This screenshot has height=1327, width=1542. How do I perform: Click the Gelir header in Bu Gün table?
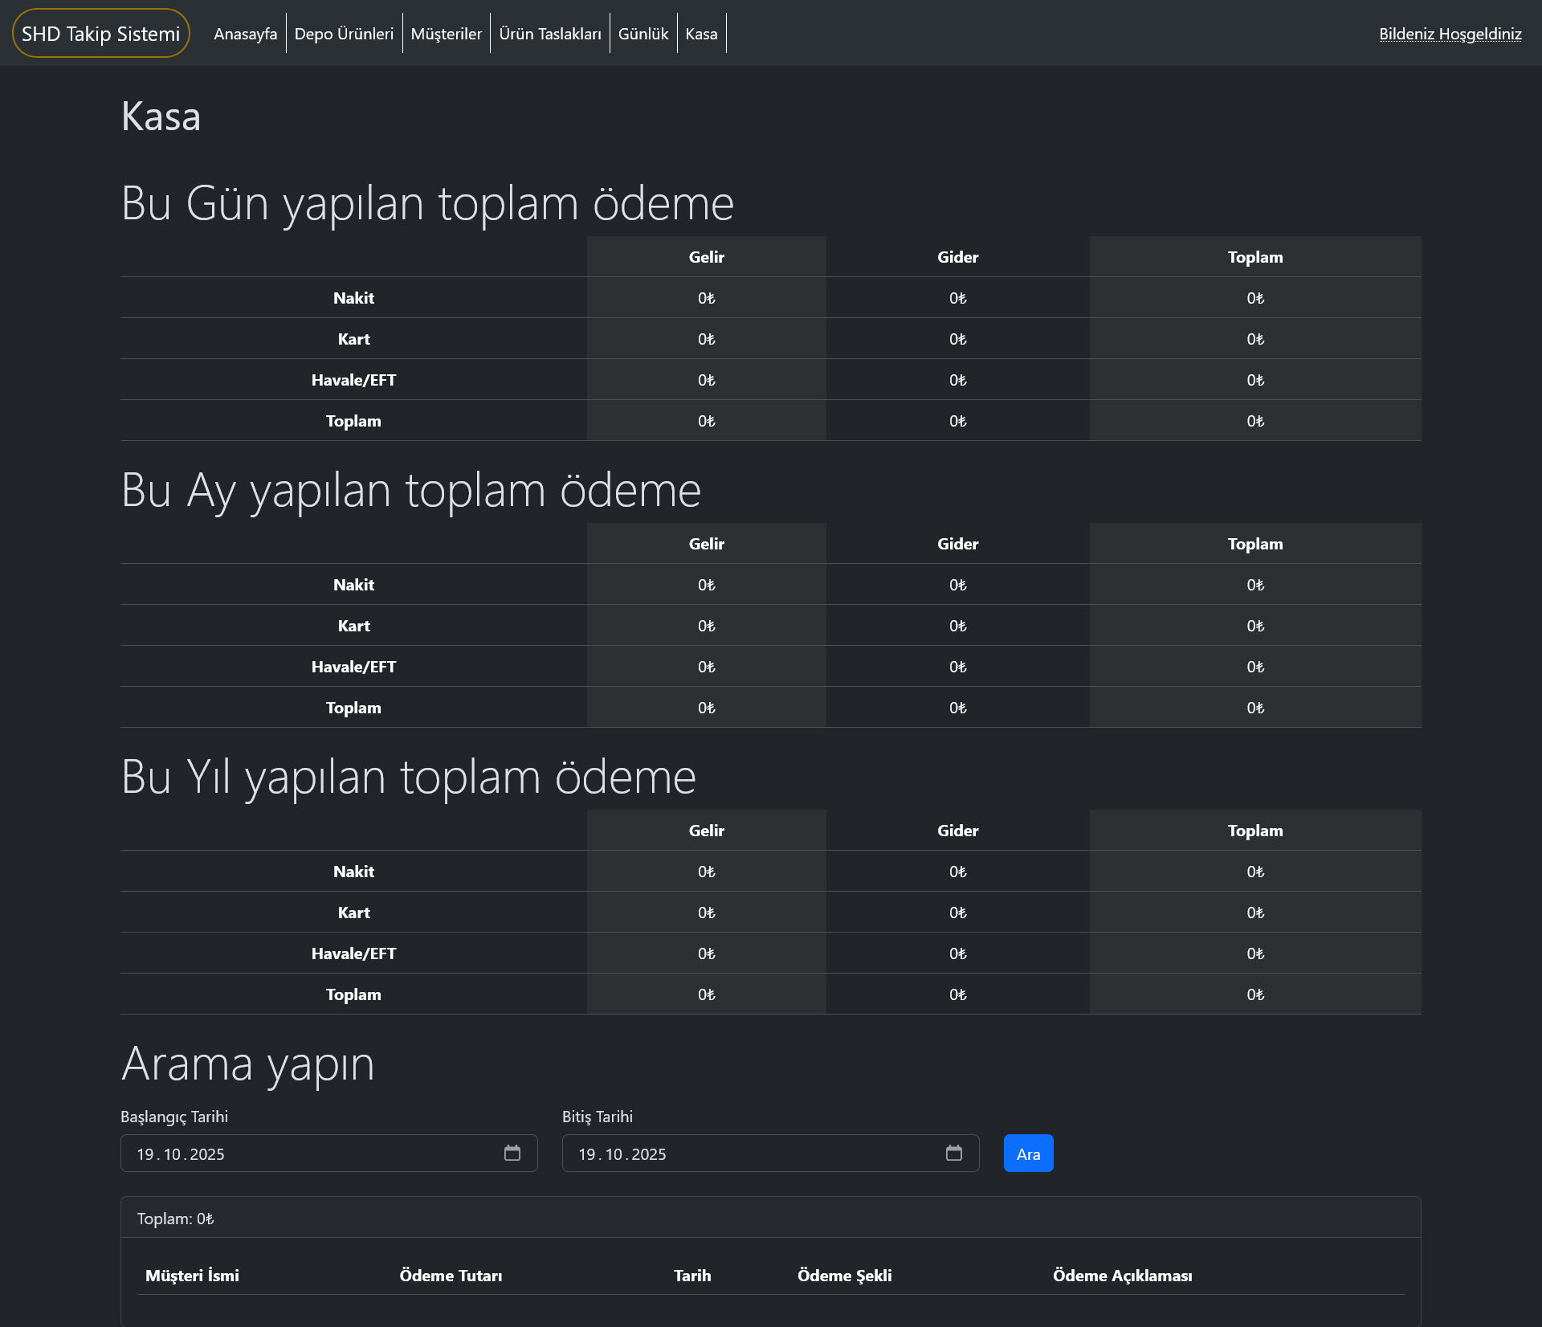click(706, 257)
